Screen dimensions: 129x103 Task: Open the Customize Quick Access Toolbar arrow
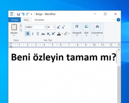coord(31,14)
